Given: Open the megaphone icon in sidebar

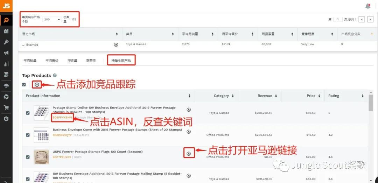Looking at the screenshot, I should click(6, 53).
